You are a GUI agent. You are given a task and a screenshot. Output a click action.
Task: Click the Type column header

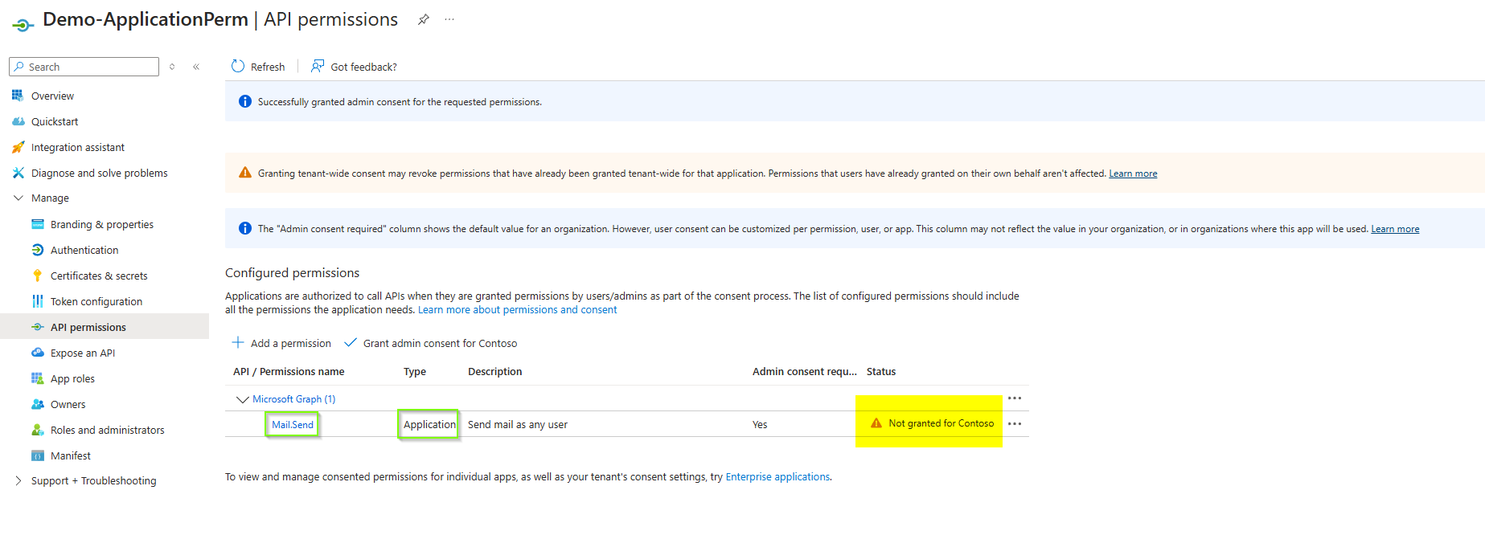point(415,372)
